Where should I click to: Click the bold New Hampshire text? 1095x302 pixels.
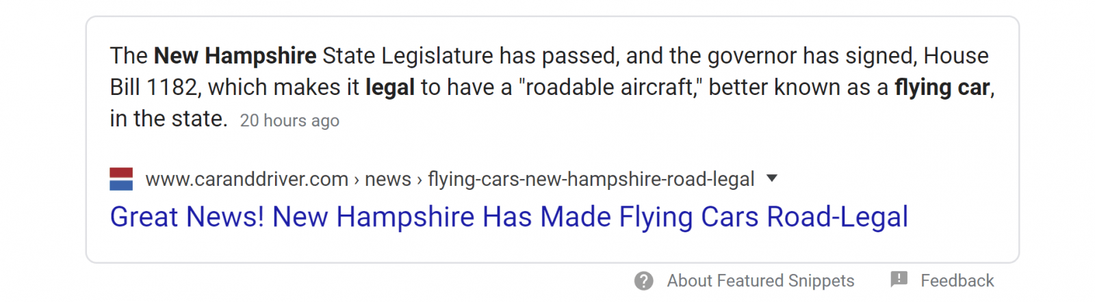(x=235, y=56)
